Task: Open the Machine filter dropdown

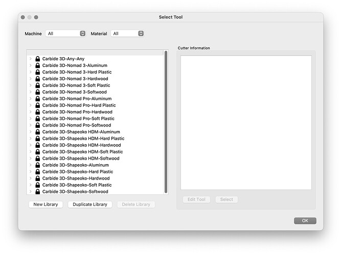Action: (65, 34)
